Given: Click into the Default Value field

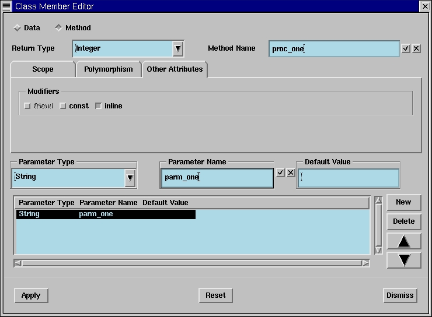Looking at the screenshot, I should (349, 178).
